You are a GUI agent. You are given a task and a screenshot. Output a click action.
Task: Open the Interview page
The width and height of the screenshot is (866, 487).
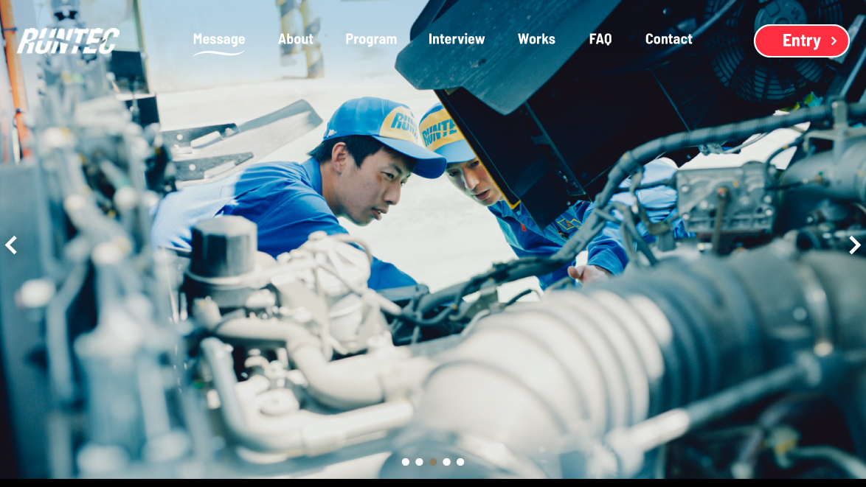[x=456, y=39]
